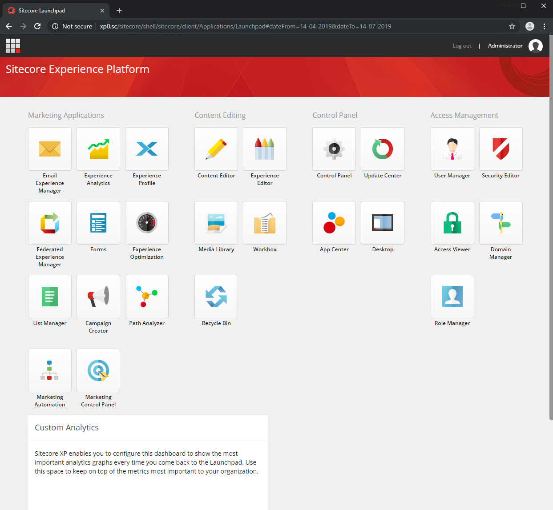The height and width of the screenshot is (510, 553).
Task: Launch Experience Analytics tile
Action: [x=98, y=149]
